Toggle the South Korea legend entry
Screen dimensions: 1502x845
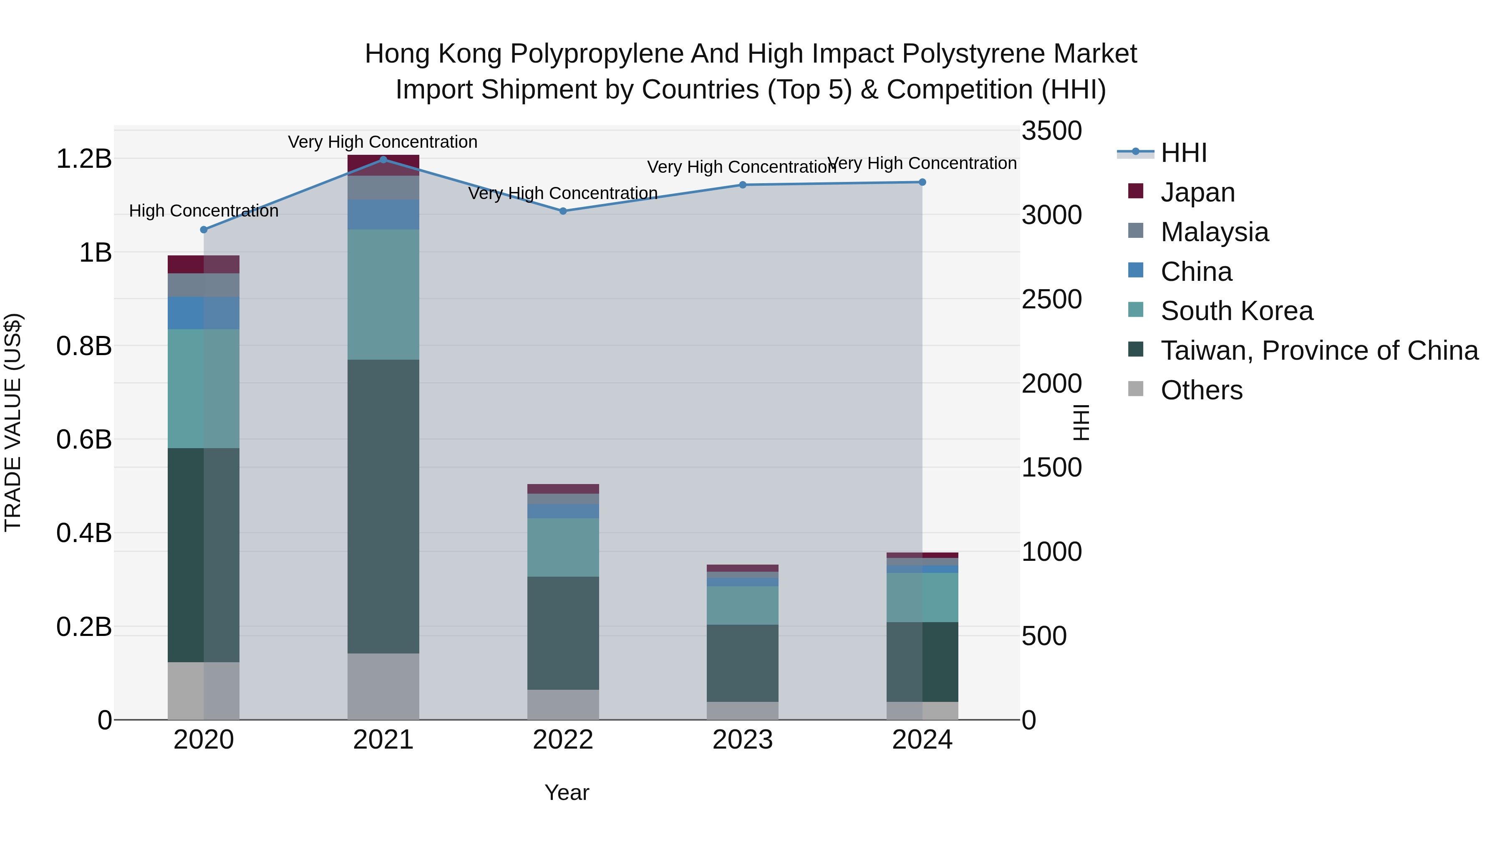(x=1220, y=311)
